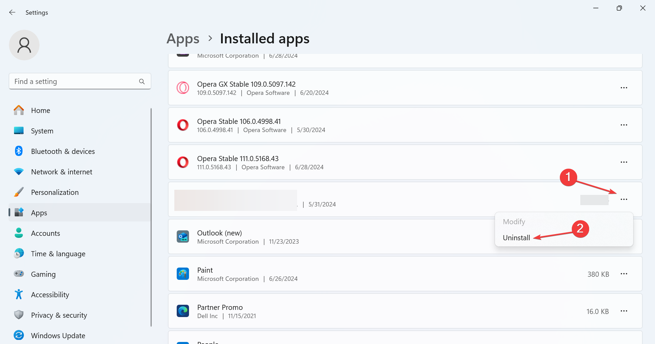Open Network & internet settings
655x344 pixels.
click(80, 172)
